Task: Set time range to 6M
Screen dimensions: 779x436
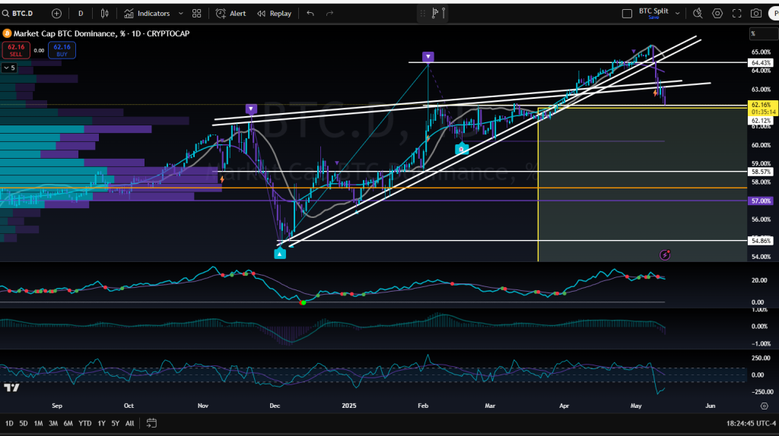Action: 68,423
